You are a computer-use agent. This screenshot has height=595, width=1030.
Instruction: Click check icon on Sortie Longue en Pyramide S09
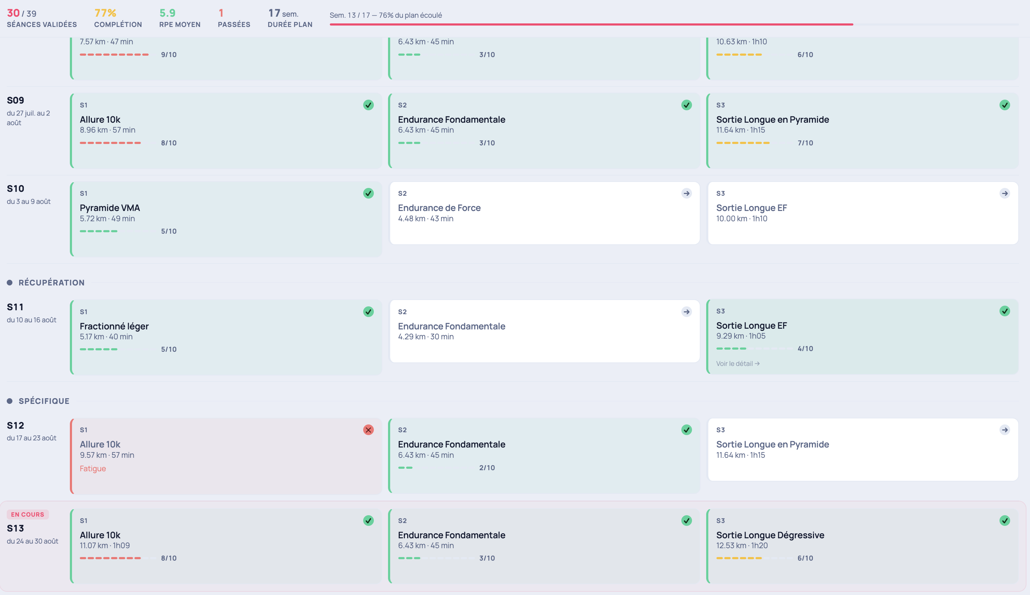click(x=1005, y=105)
